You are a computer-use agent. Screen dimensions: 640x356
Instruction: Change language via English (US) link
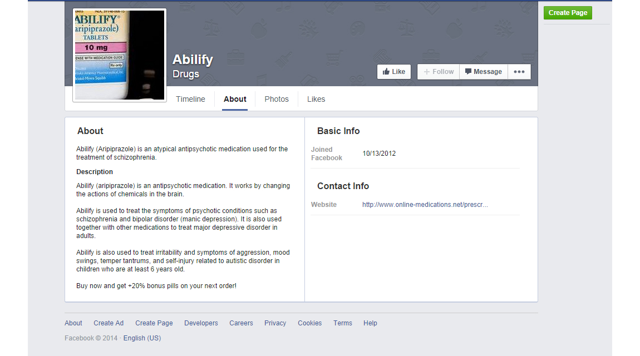(x=142, y=338)
